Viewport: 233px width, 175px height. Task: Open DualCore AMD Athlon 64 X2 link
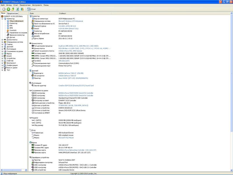78,46
